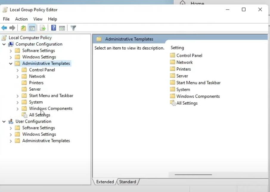The width and height of the screenshot is (270, 192).
Task: Open the File menu
Action: click(x=6, y=19)
